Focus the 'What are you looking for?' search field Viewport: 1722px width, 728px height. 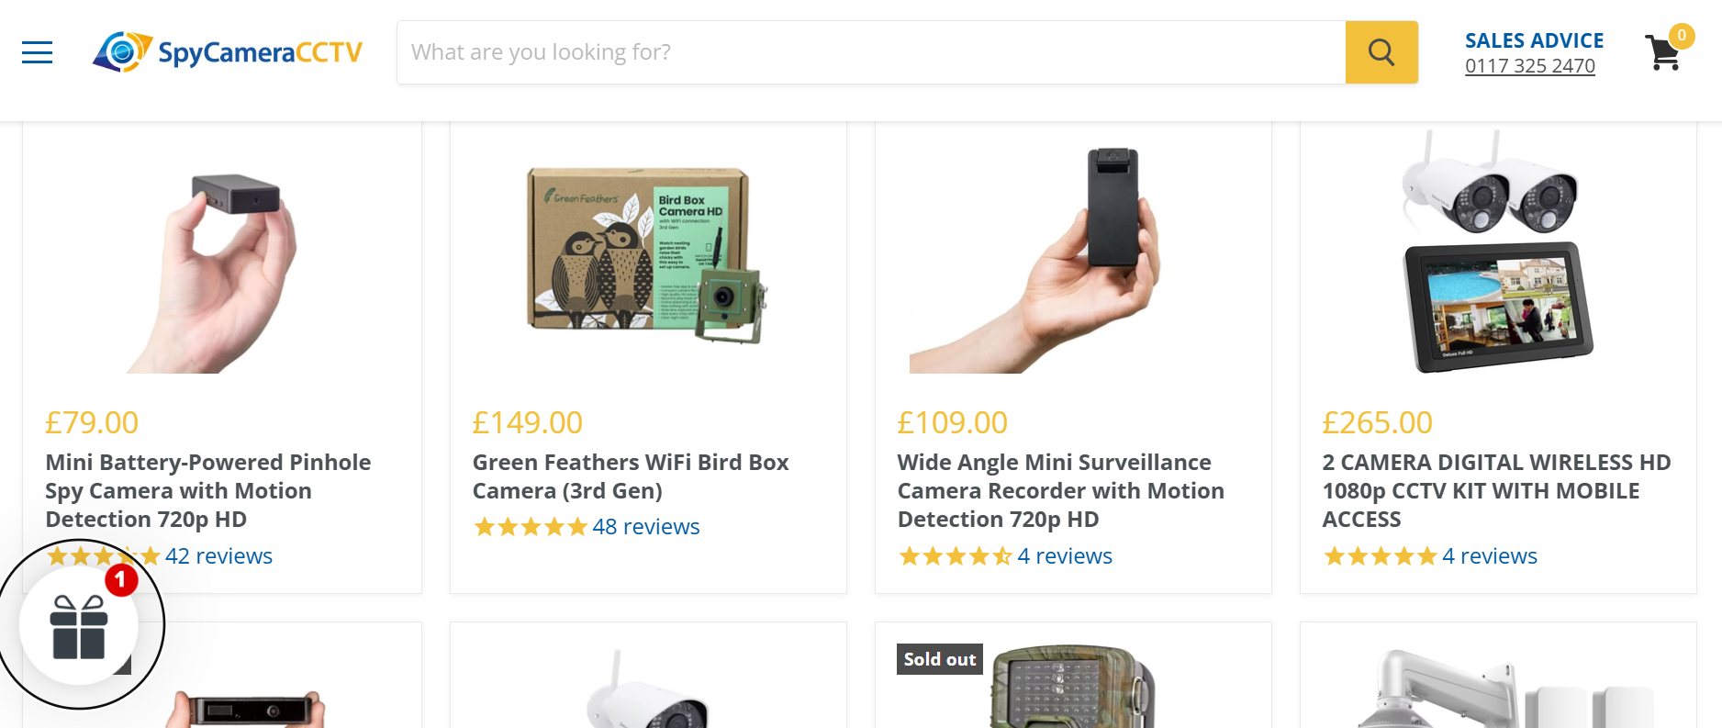pos(871,52)
